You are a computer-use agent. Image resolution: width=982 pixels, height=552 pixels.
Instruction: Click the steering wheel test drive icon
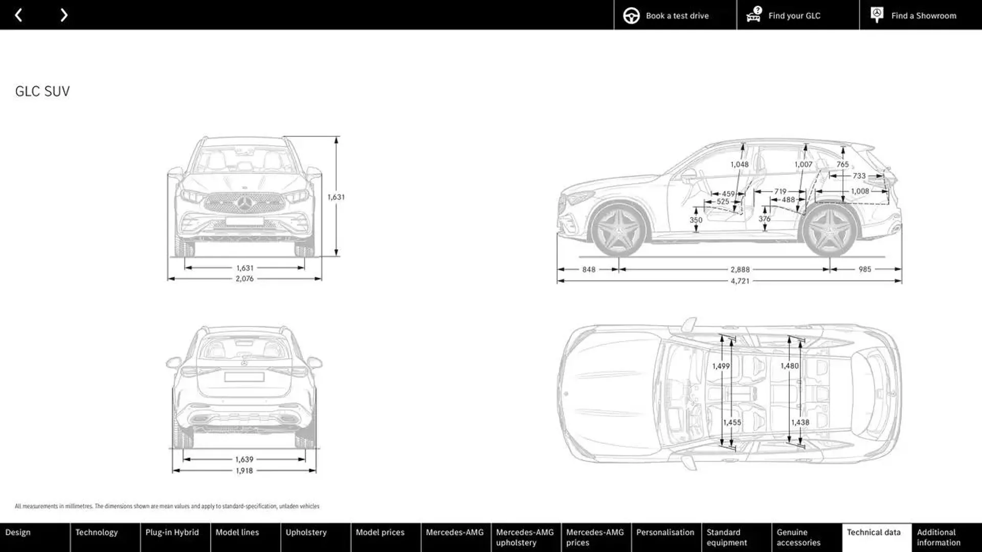pyautogui.click(x=631, y=15)
